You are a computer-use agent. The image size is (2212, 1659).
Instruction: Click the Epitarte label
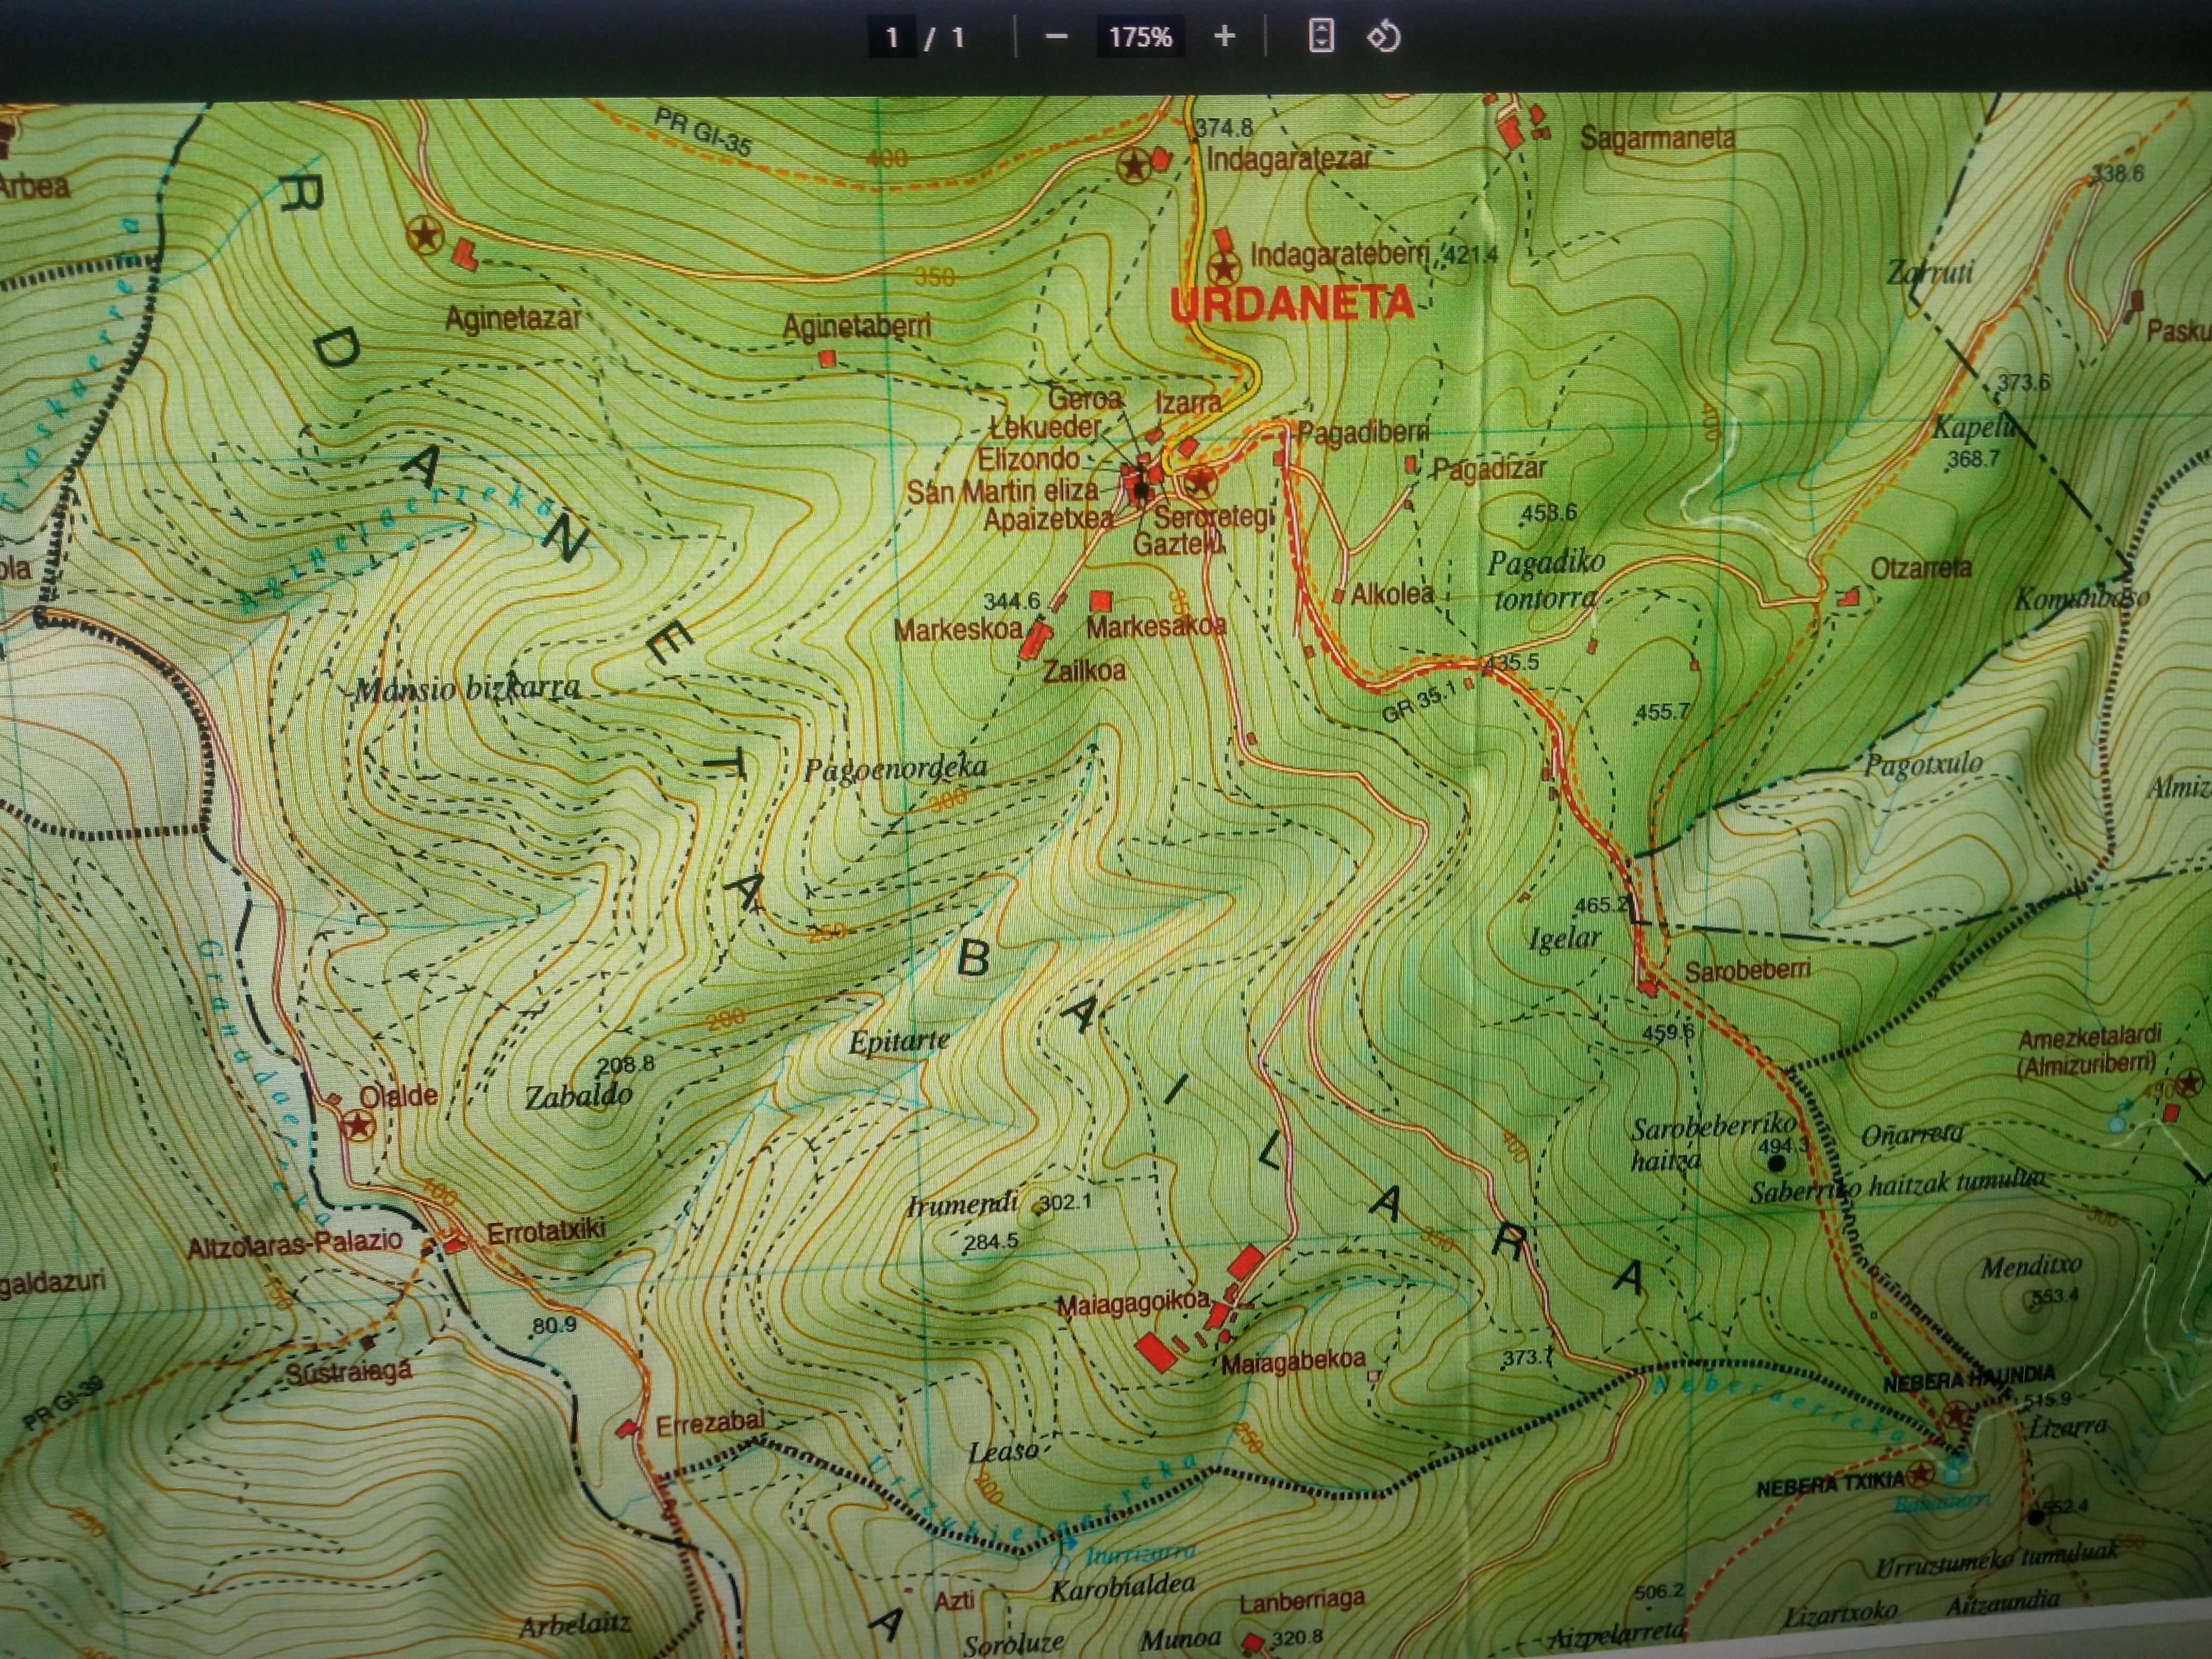click(899, 1042)
